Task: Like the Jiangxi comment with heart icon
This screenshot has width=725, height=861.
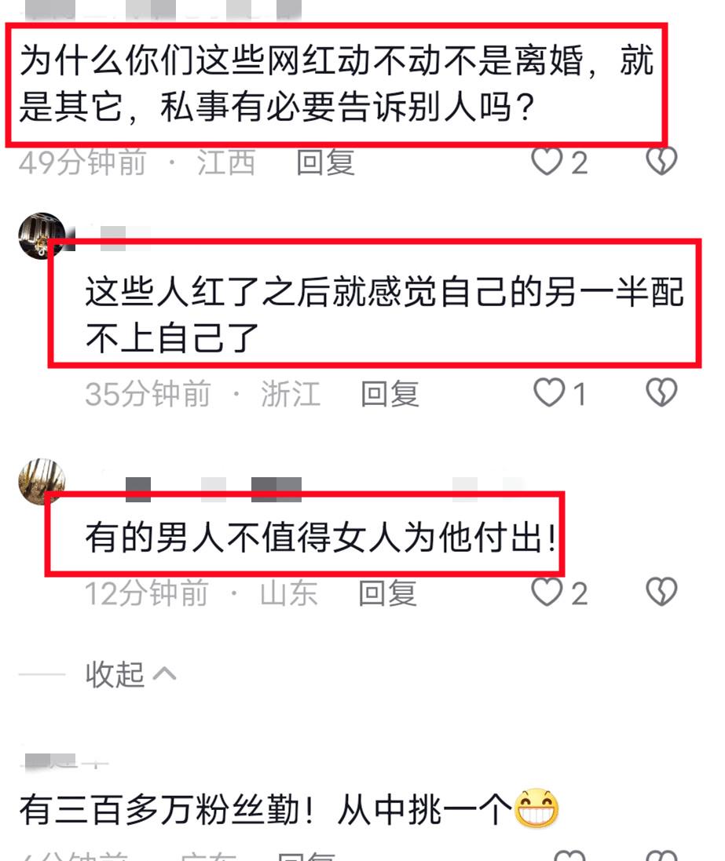Action: click(x=547, y=162)
